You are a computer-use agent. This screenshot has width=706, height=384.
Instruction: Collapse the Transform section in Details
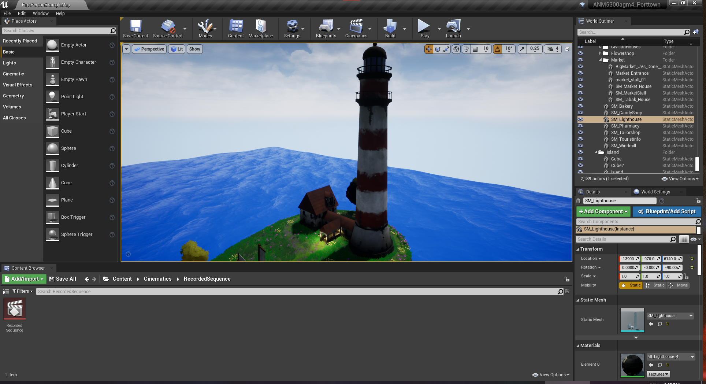pos(578,249)
